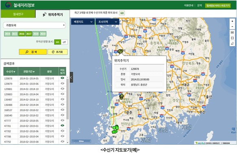The image size is (237, 154).
Task: Select year 2015 filter
Action: click(15, 34)
